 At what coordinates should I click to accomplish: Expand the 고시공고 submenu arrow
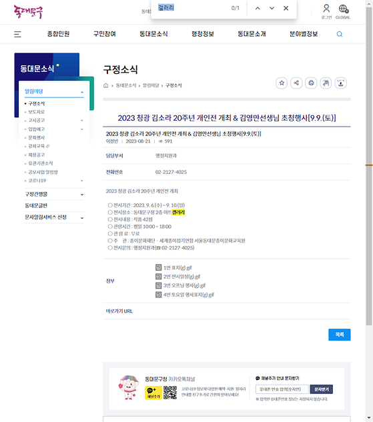(x=82, y=121)
